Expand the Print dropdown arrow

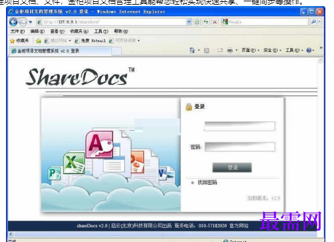pyautogui.click(x=236, y=51)
